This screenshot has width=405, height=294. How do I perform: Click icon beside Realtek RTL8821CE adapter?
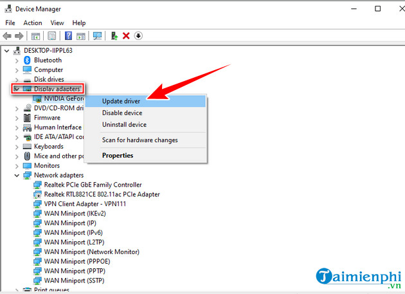pyautogui.click(x=37, y=194)
